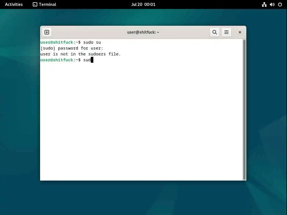Image resolution: width=287 pixels, height=215 pixels.
Task: Click the terminal icon beside the Terminal label
Action: (35, 4)
